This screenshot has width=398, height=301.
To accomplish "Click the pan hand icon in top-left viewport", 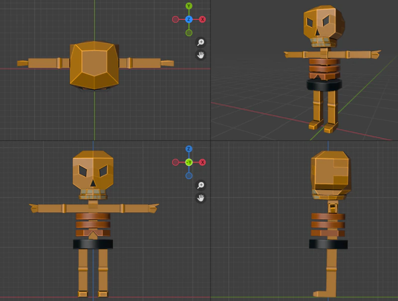I will [x=200, y=55].
